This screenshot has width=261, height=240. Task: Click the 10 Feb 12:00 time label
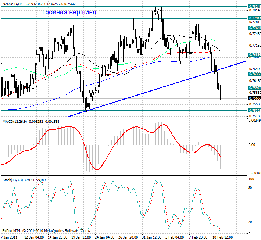click(222, 237)
